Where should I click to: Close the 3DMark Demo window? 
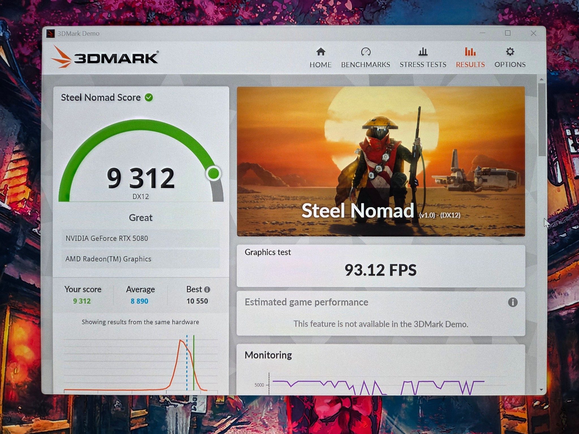[533, 33]
